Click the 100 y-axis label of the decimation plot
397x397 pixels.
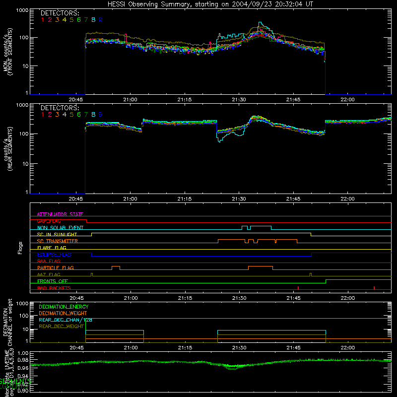(24, 316)
